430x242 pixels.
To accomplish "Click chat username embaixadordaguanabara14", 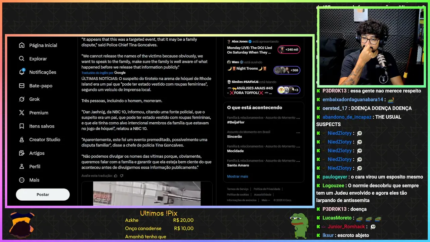I will [353, 99].
